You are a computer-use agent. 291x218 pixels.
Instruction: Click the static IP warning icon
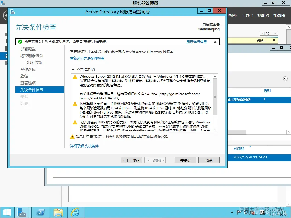click(75, 104)
